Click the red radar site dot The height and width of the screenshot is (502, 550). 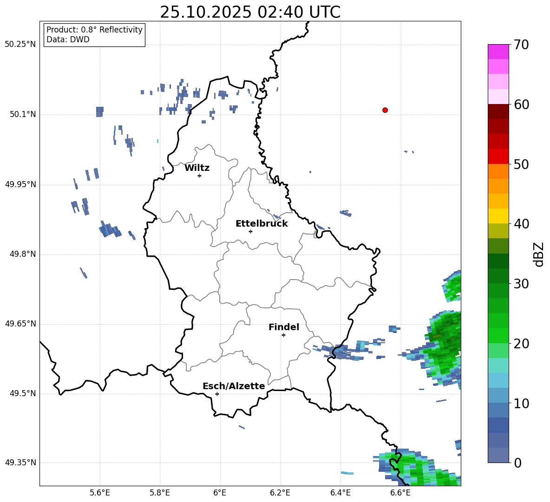point(385,110)
